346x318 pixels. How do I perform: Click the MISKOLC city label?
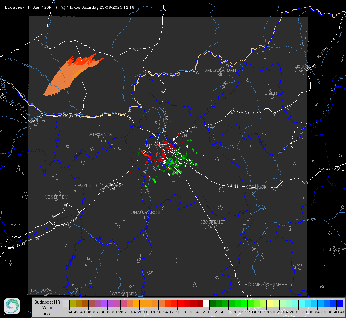[x=306, y=66]
